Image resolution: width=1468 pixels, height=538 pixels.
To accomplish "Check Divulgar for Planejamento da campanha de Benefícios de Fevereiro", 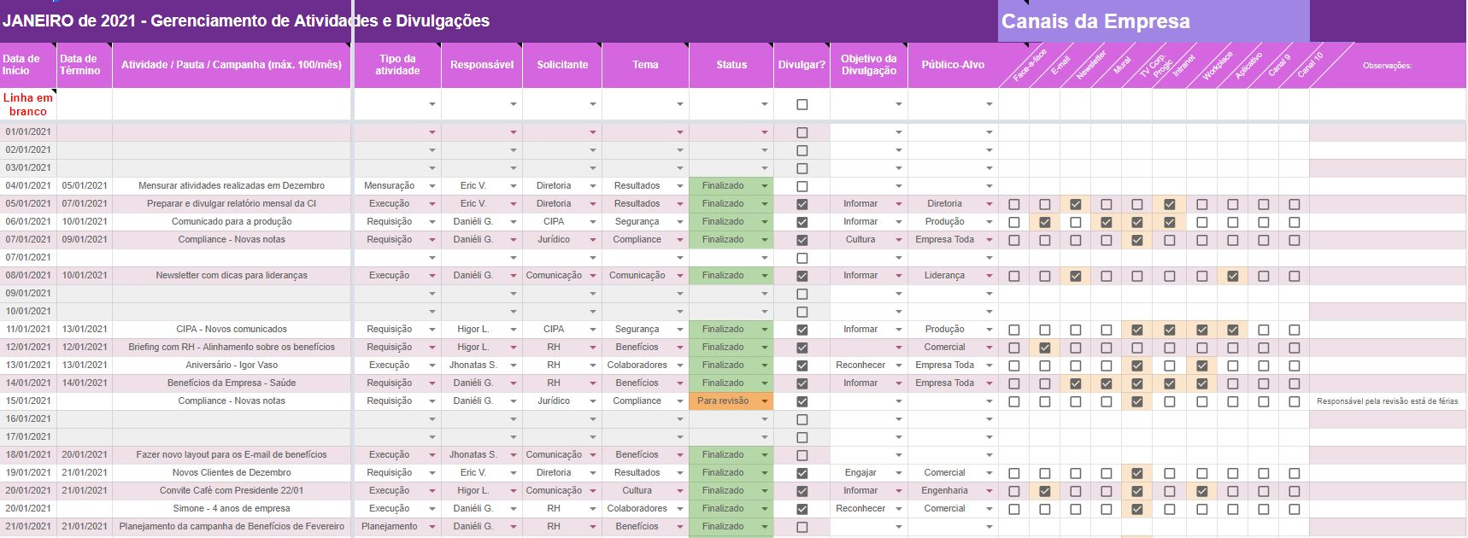I will click(802, 527).
